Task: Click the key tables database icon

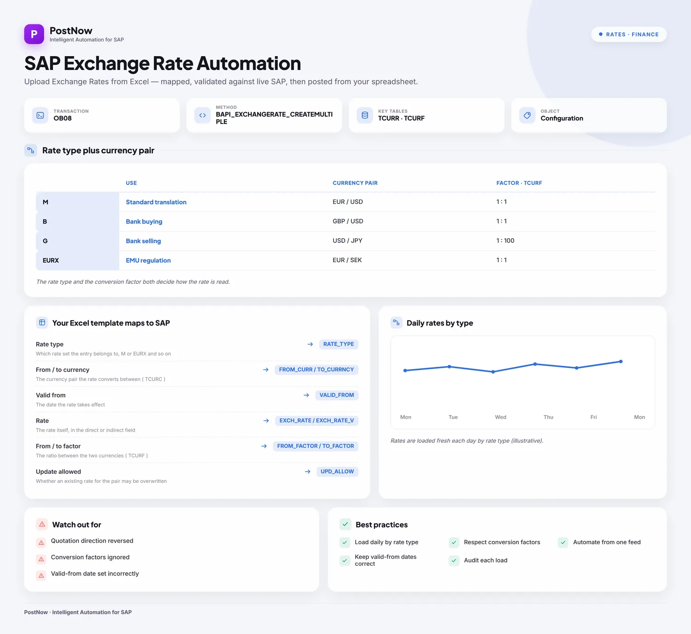Action: (365, 115)
